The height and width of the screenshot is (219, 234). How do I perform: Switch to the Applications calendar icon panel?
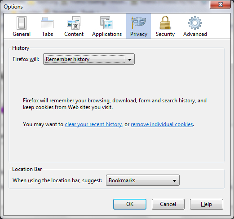pos(107,23)
